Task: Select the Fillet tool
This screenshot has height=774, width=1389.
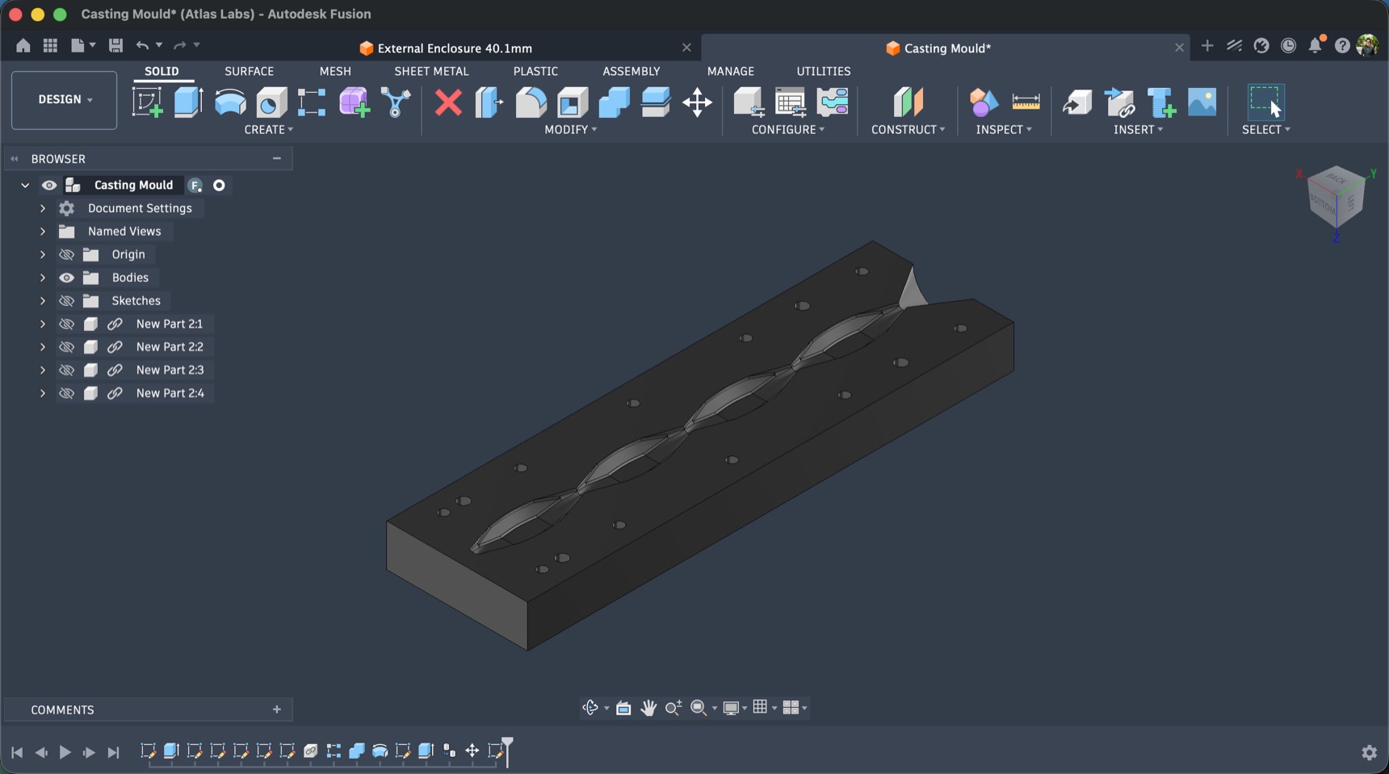Action: [x=531, y=103]
